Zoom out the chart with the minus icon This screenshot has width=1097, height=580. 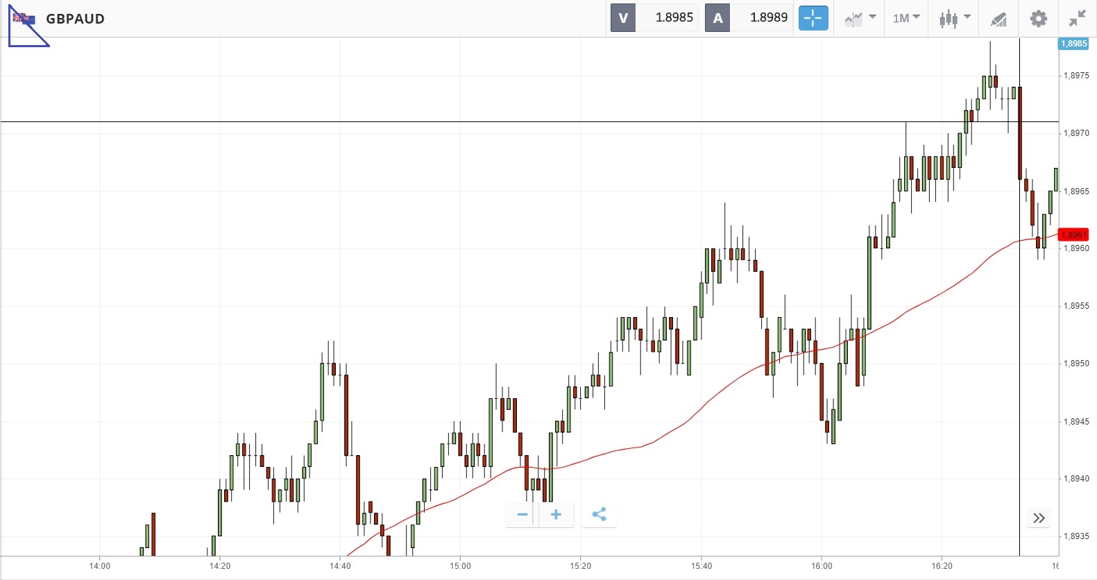(522, 515)
